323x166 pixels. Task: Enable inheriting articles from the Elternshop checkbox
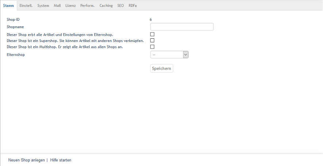point(152,34)
